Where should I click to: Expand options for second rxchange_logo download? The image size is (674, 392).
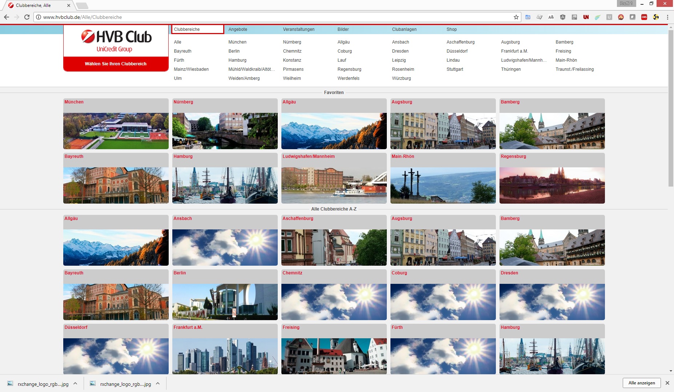158,383
